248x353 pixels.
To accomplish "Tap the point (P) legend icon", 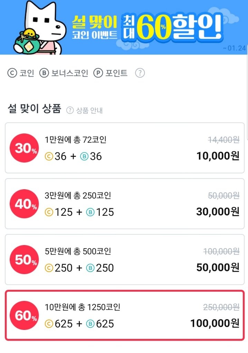I will (98, 73).
